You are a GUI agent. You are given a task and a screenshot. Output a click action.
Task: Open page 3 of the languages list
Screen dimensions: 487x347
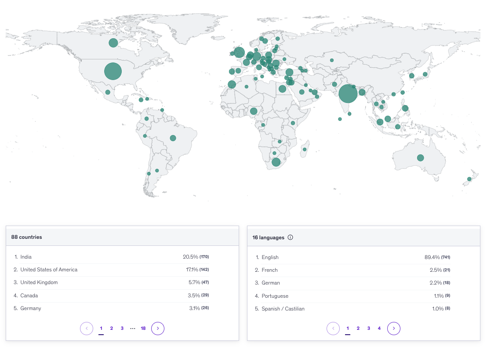click(x=369, y=329)
